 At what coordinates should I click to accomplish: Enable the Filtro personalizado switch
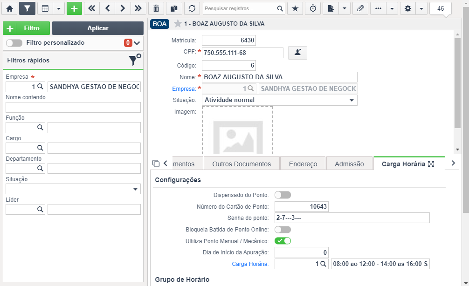(x=14, y=43)
